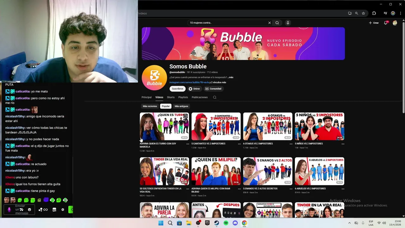
Task: Show hidden system tray icons chevron
Action: click(349, 223)
